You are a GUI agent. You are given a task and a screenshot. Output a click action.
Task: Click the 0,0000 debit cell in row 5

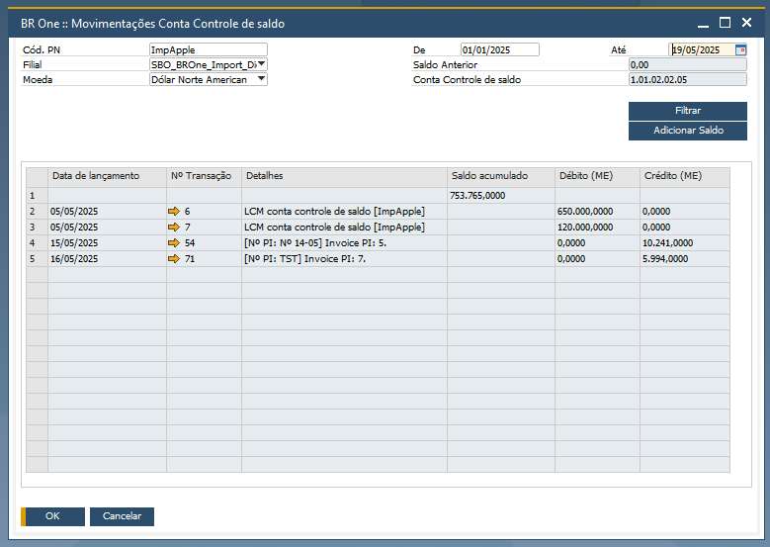pos(597,258)
